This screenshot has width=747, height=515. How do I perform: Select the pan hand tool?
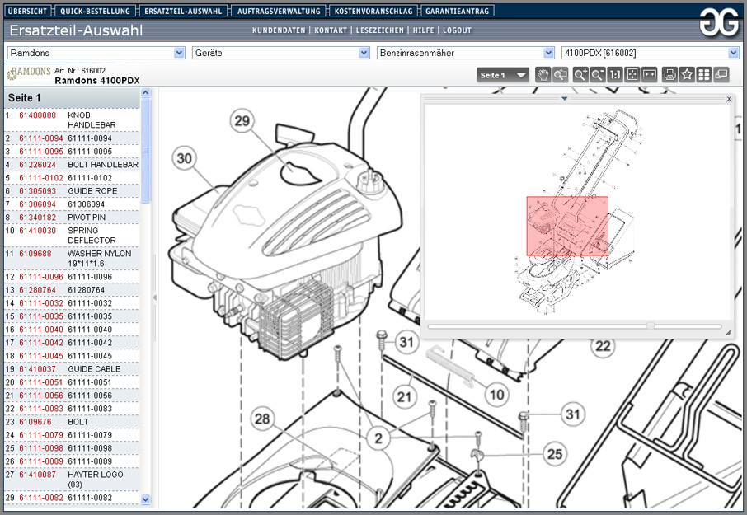pos(543,75)
